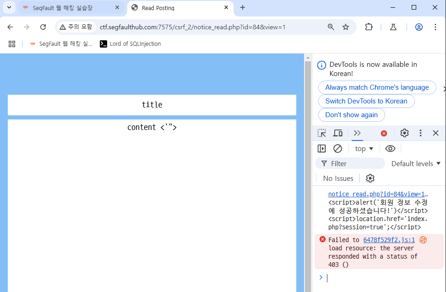The image size is (446, 292).
Task: Open Chrome Labs flask icon
Action: [393, 27]
